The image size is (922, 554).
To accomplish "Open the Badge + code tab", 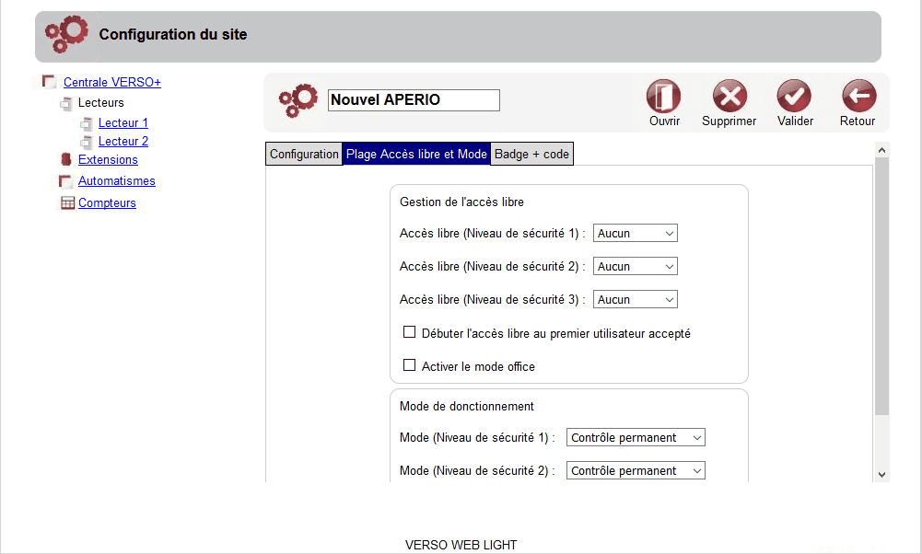I will point(531,154).
